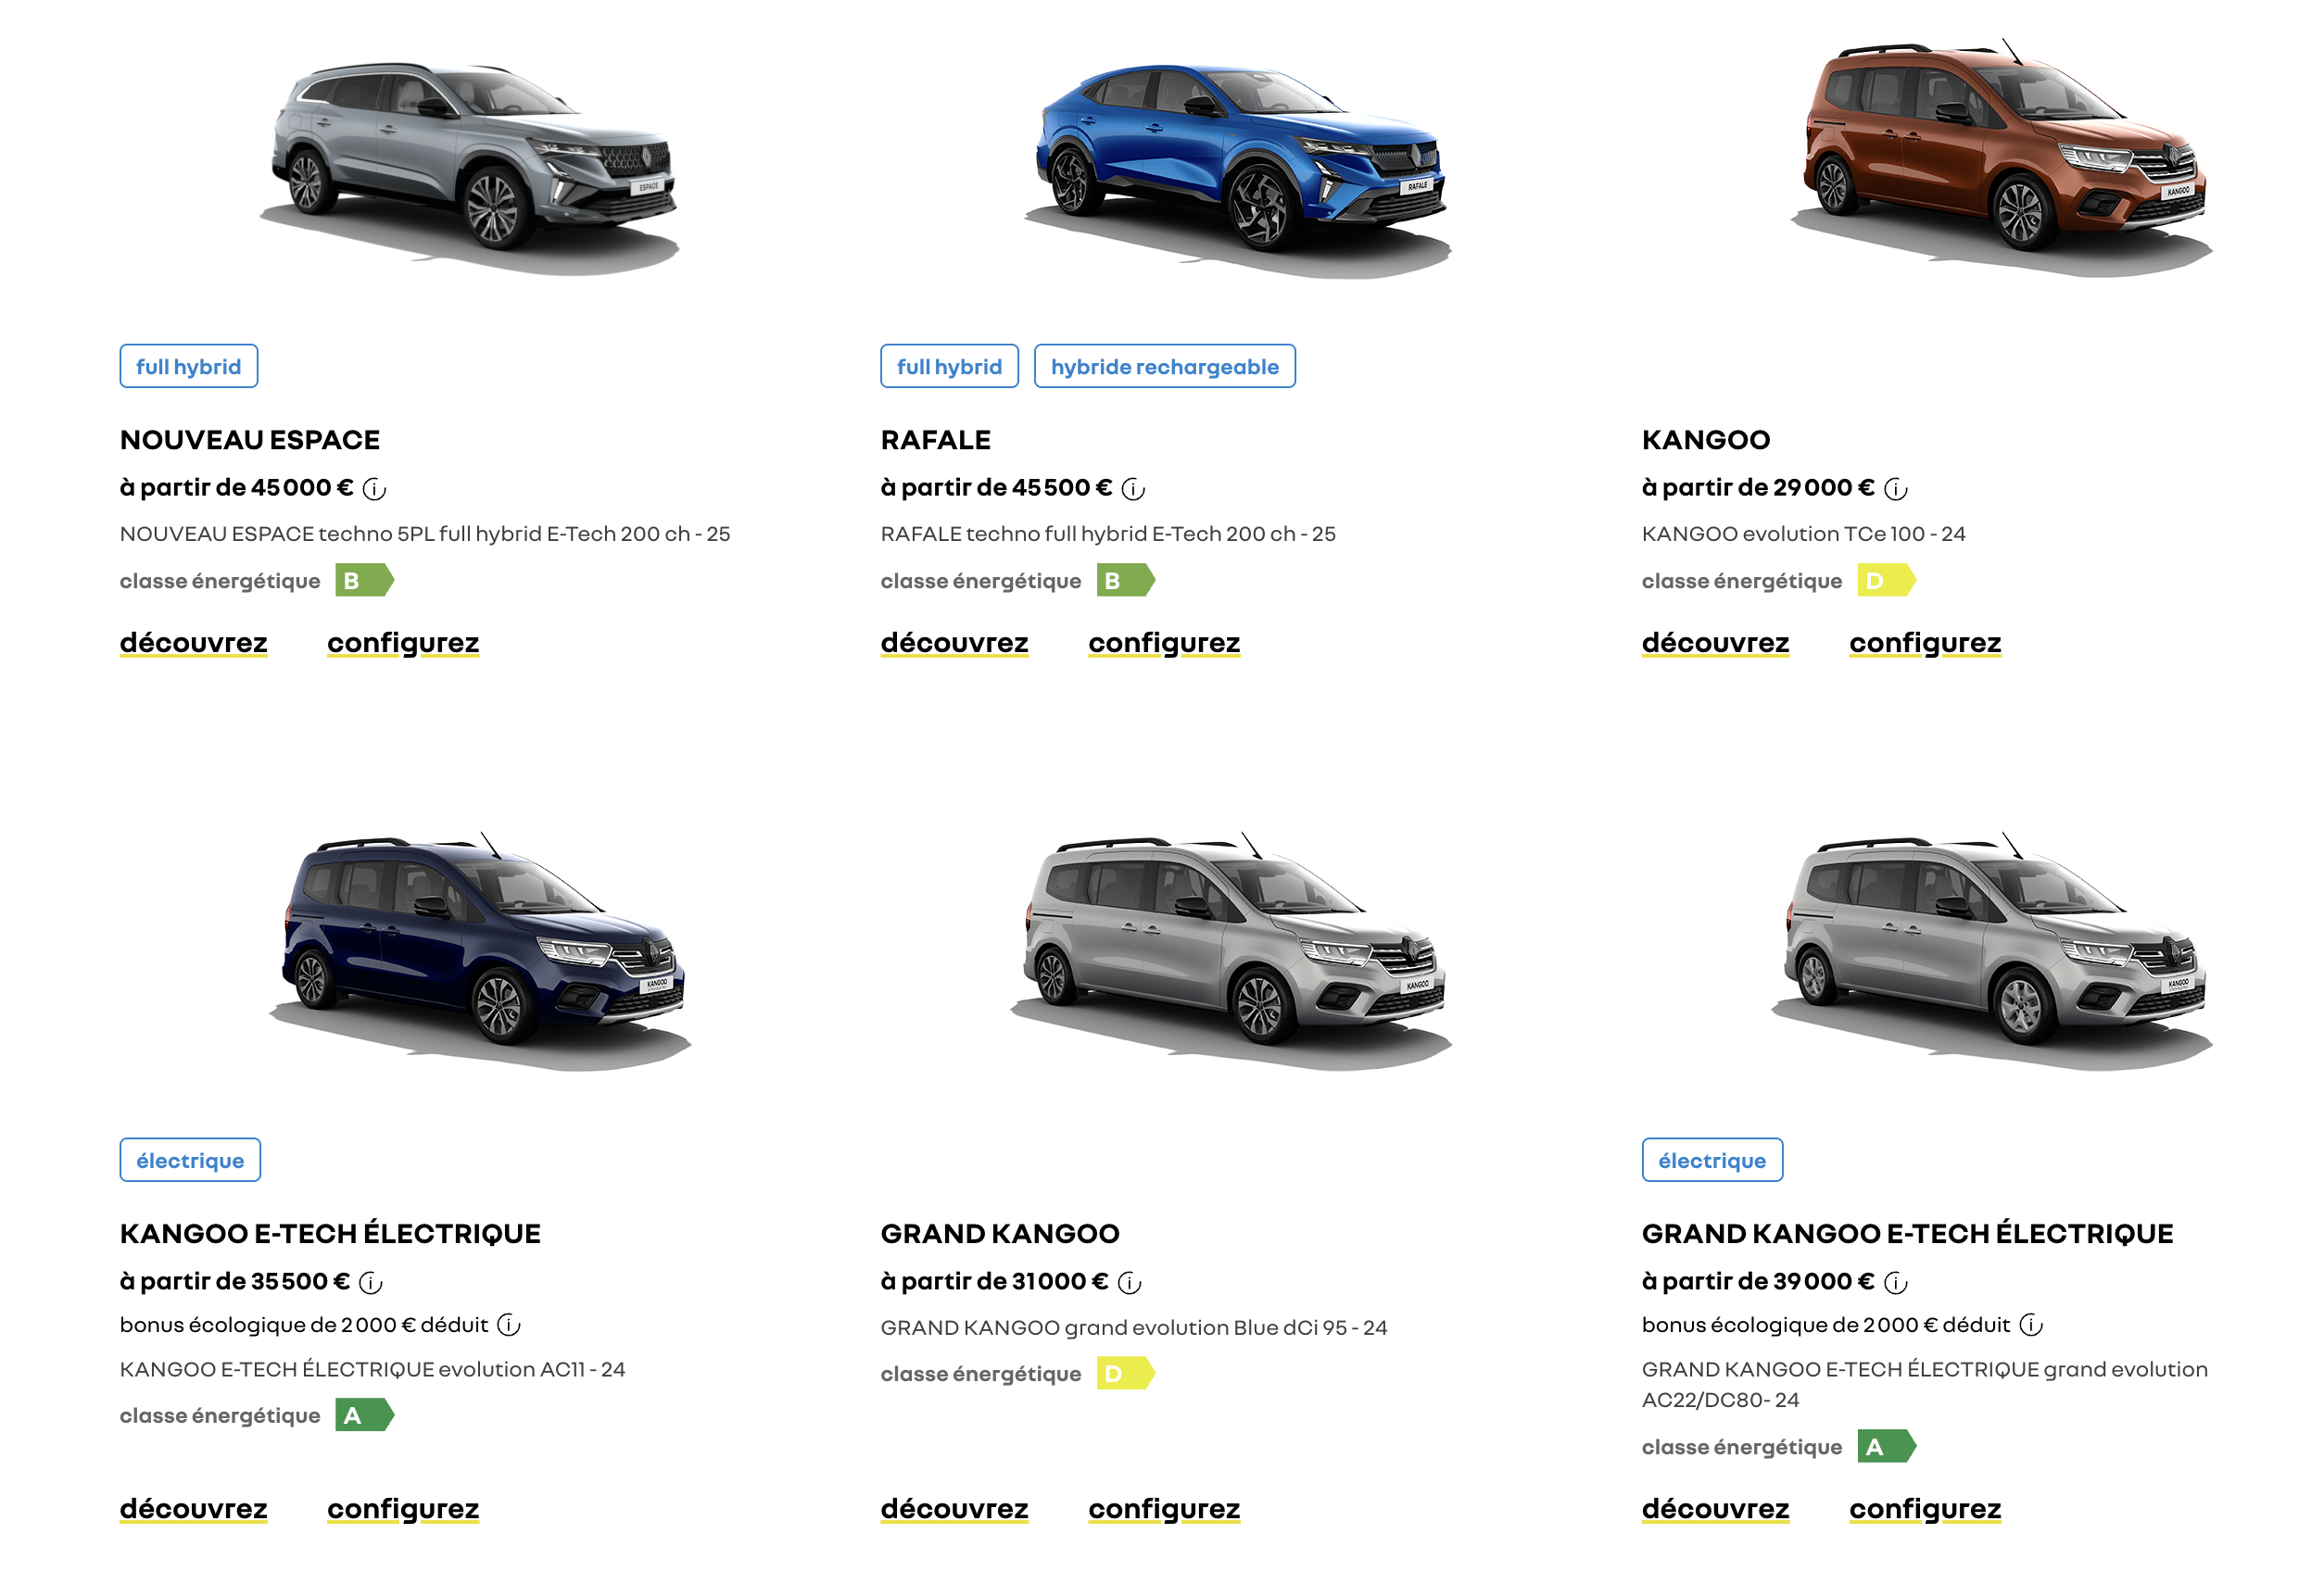This screenshot has height=1584, width=2324.
Task: Open configurez for Kangoo E-Tech Électrique
Action: (403, 1508)
